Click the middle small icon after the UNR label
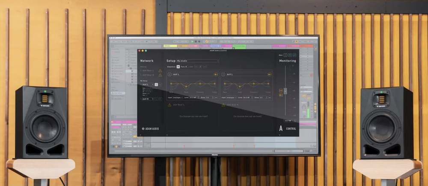 (x=200, y=67)
